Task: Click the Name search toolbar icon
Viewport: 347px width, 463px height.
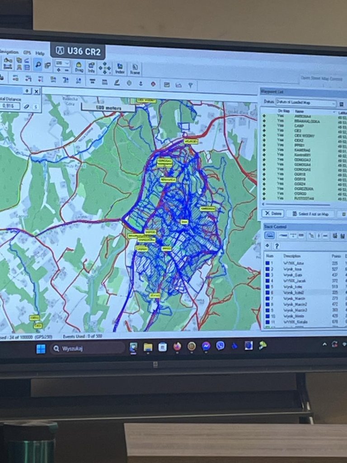Action: pyautogui.click(x=135, y=69)
